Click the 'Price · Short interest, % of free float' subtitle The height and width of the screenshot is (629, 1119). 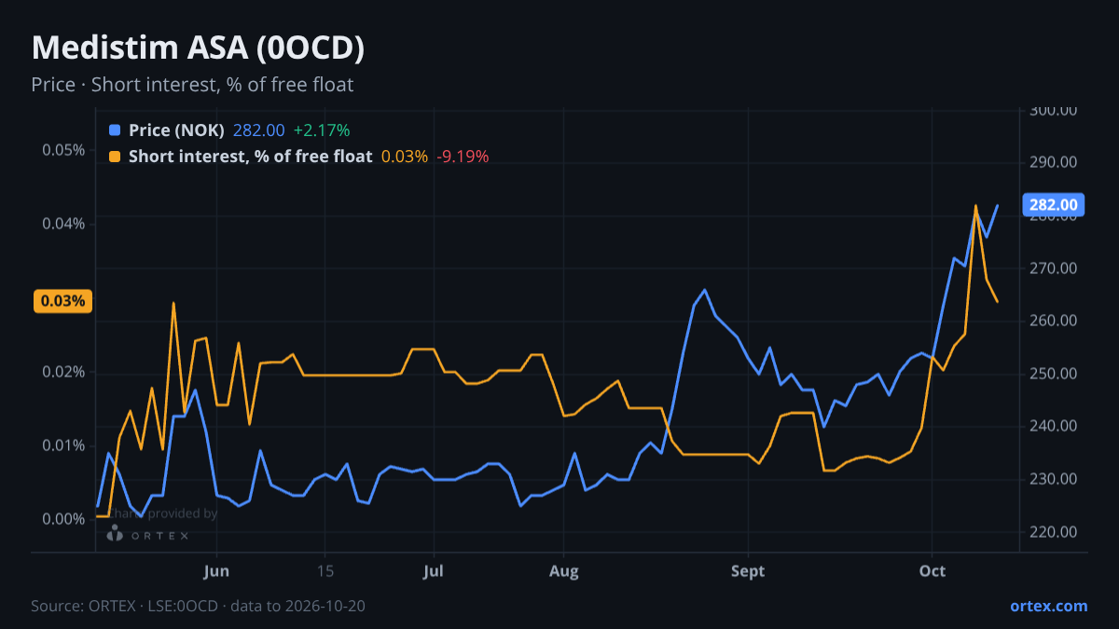(192, 85)
